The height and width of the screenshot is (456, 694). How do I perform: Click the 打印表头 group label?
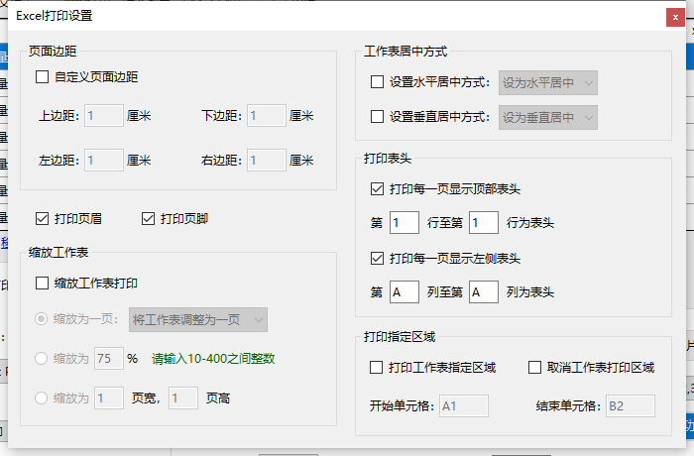point(388,159)
